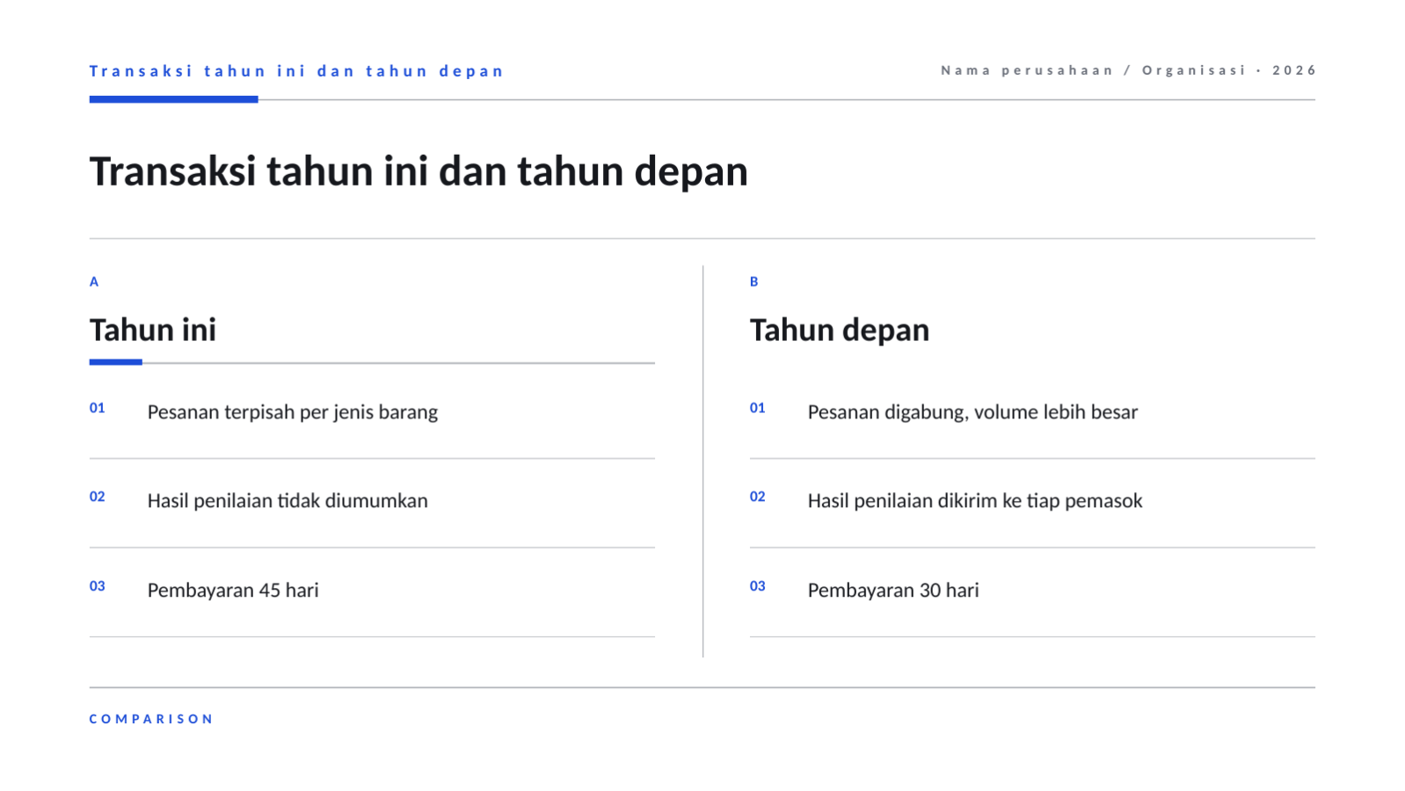Viewport: 1405px width, 791px height.
Task: Click number '03' beside 'Pembayaran 30 hari'
Action: pos(758,586)
